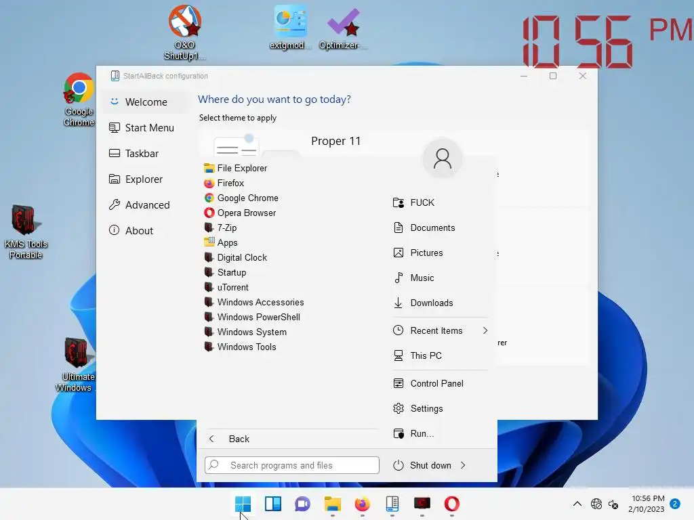Open the notification count badge
This screenshot has width=694, height=520.
tap(675, 504)
